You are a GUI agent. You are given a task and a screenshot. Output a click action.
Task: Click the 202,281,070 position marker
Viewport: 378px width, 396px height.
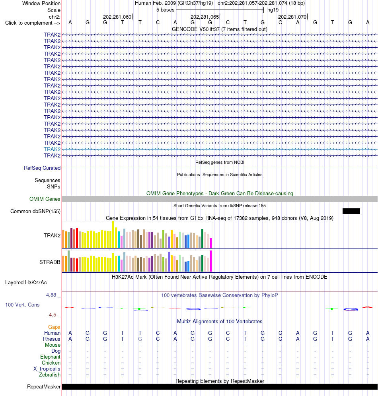coord(292,17)
